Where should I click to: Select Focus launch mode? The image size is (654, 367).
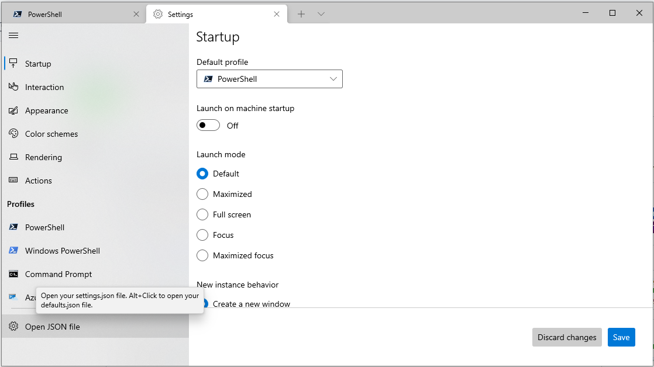point(202,235)
